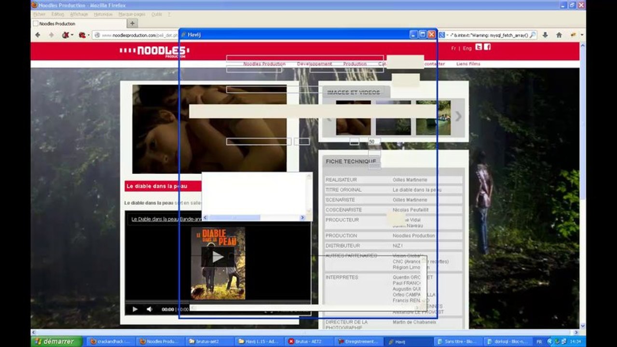Screen dimensions: 617x347
Task: Click browser horizontal scrollbar left arrow
Action: pyautogui.click(x=34, y=333)
